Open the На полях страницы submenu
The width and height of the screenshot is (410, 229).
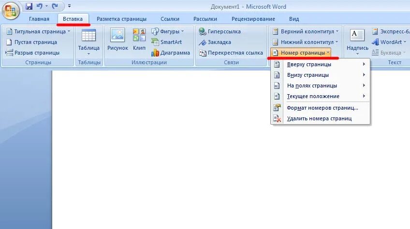pos(320,86)
